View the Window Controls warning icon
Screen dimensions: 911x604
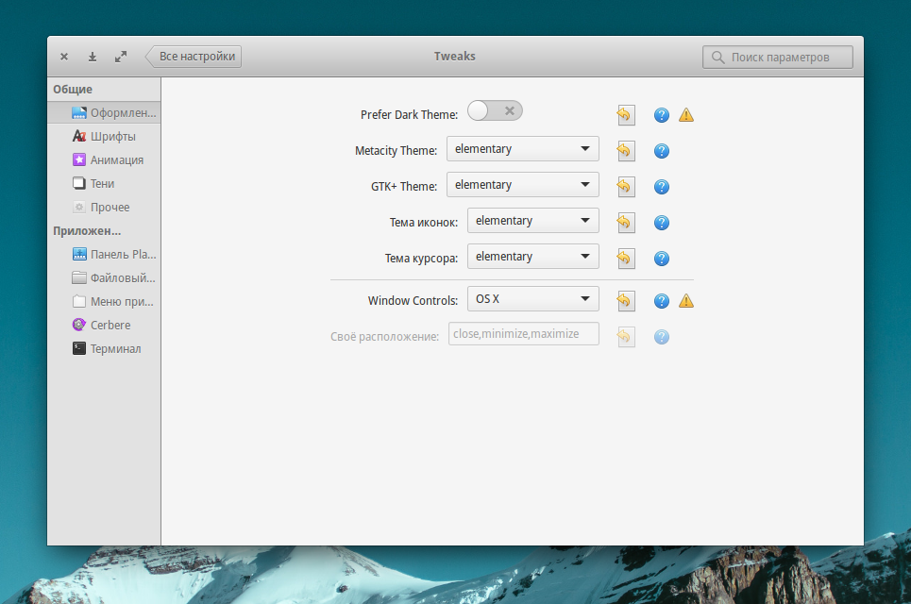coord(686,301)
